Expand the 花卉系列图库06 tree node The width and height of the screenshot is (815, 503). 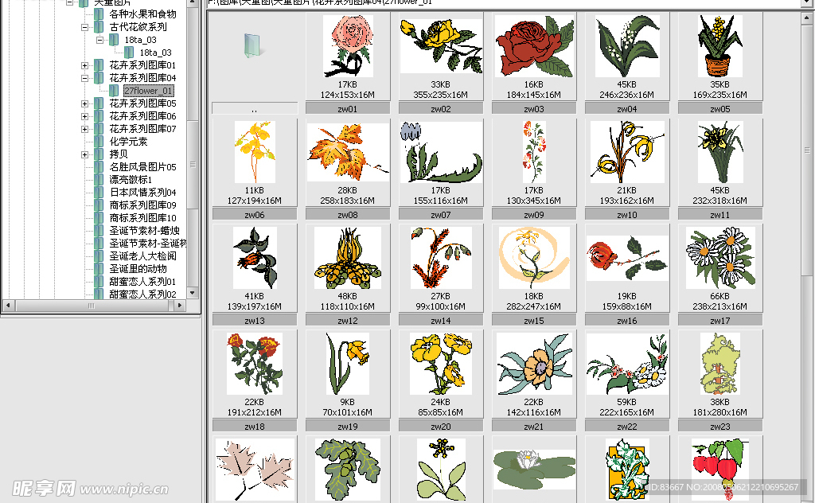click(84, 116)
